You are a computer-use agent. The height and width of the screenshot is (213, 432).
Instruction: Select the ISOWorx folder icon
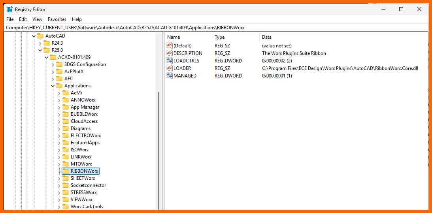point(66,150)
